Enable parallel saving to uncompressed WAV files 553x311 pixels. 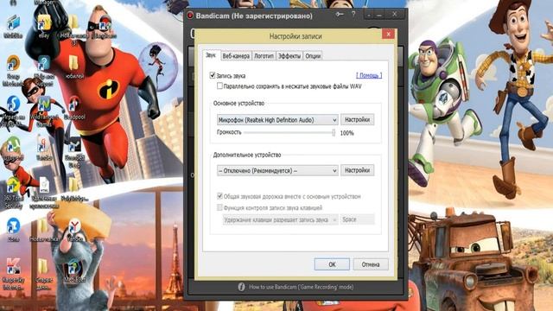(219, 86)
